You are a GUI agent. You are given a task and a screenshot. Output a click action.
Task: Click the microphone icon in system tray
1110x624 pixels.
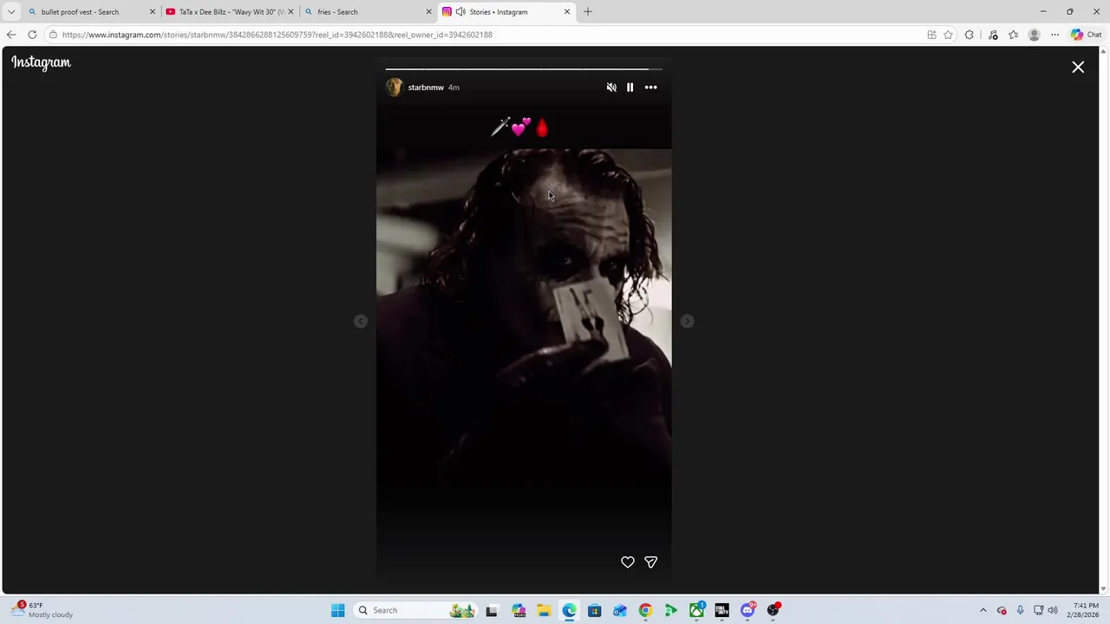[x=1020, y=610]
